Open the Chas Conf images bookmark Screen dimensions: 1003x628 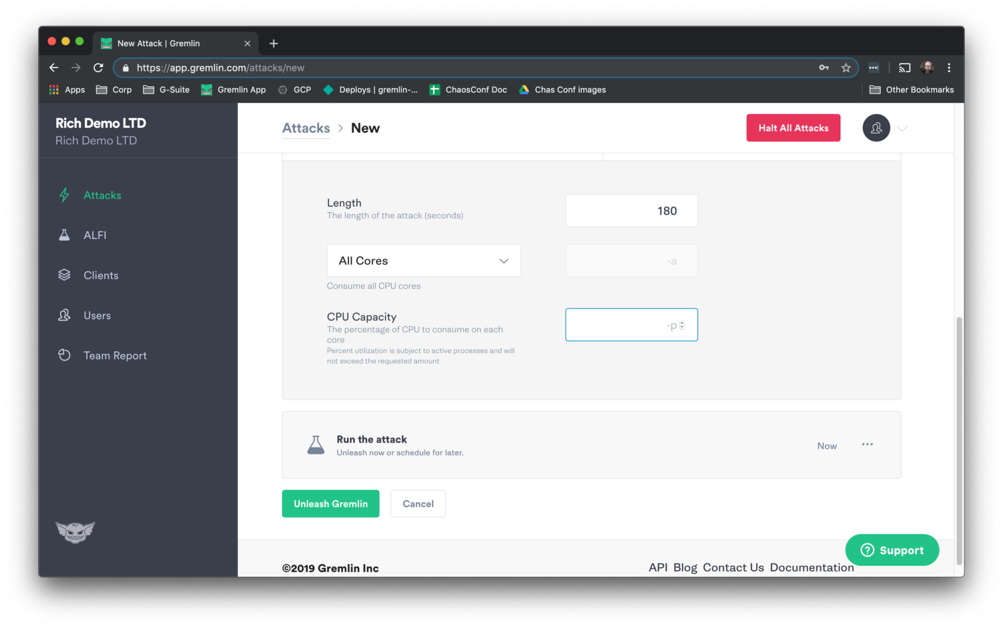click(562, 90)
